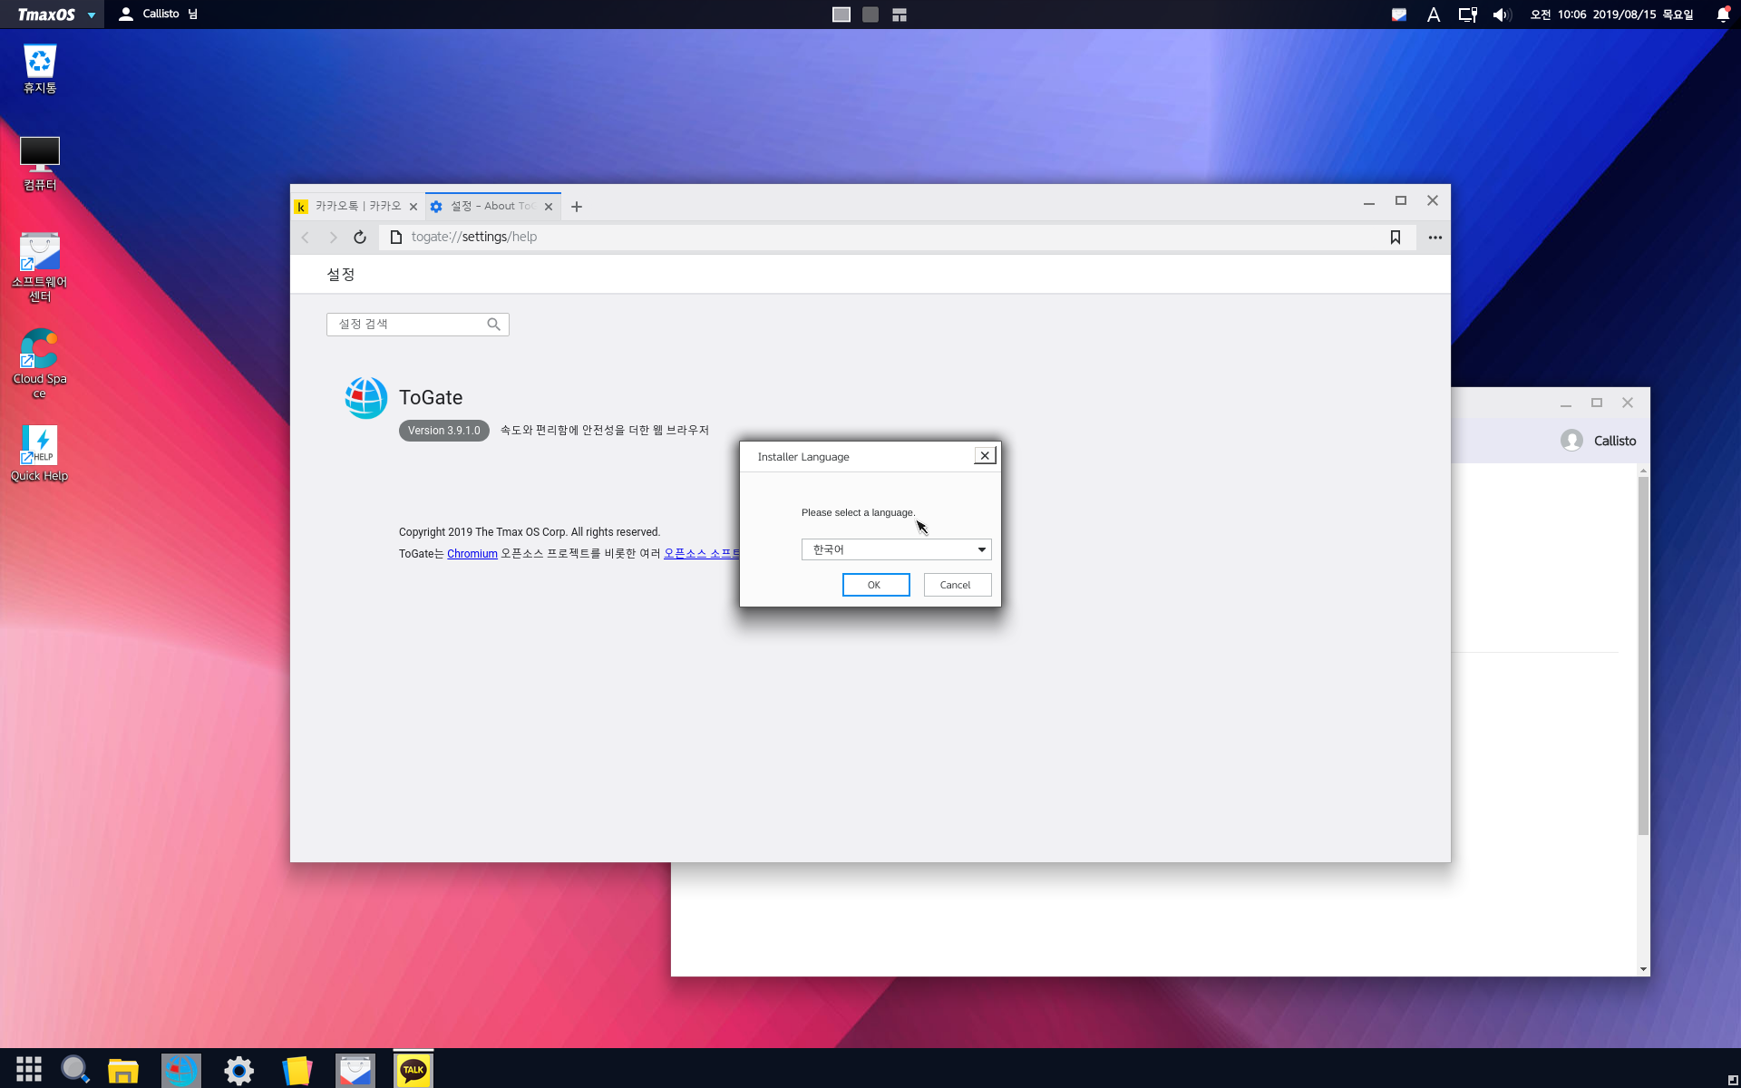Image resolution: width=1741 pixels, height=1088 pixels.
Task: Click the browser forward arrow
Action: point(333,238)
